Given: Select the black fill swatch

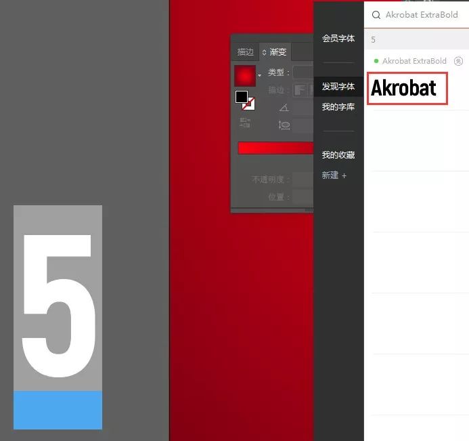Looking at the screenshot, I should tap(241, 97).
